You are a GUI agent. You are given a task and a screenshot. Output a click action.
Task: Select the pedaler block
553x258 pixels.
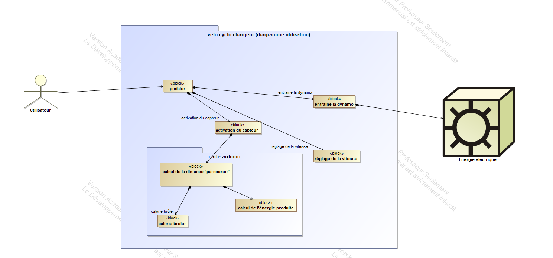pos(178,86)
